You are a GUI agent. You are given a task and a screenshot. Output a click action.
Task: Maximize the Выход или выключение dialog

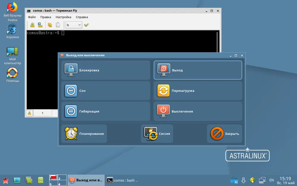pyautogui.click(x=236, y=55)
